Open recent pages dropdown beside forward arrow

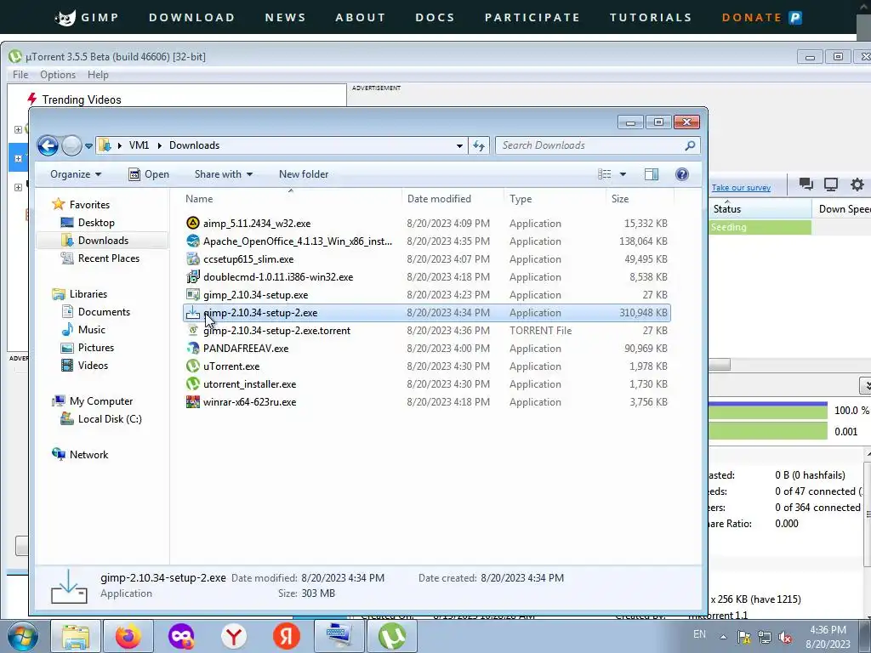coord(88,146)
